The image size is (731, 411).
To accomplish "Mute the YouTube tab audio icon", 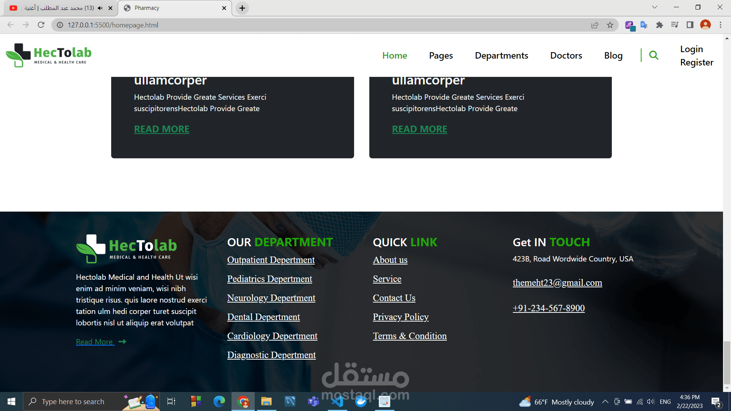I will pyautogui.click(x=100, y=8).
